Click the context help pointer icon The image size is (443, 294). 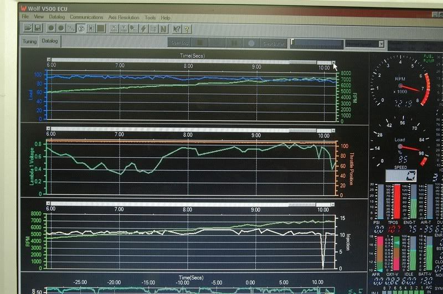tap(177, 29)
